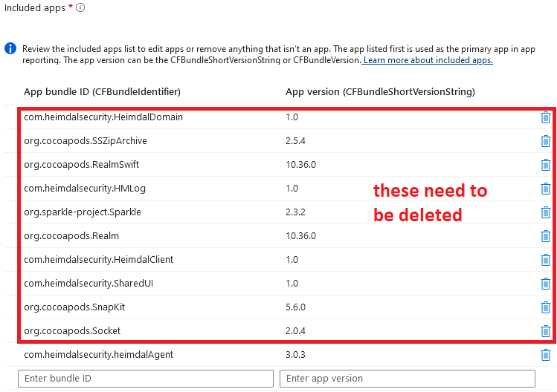Delete the org.cocoapods.Realm 10.36.0 entry
The image size is (557, 392).
[x=546, y=236]
